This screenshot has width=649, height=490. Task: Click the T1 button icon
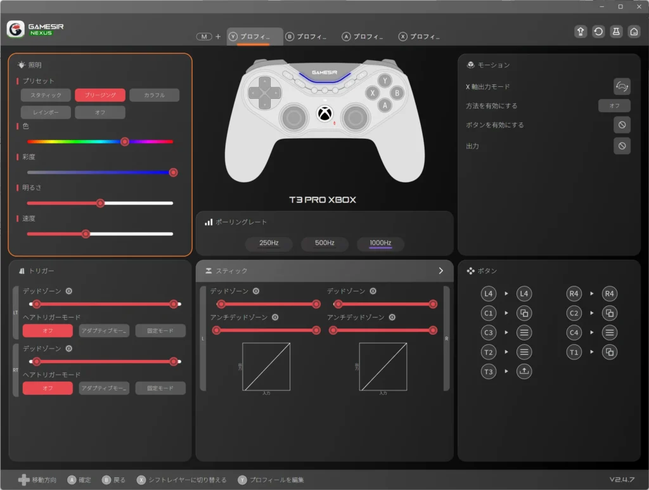[574, 352]
